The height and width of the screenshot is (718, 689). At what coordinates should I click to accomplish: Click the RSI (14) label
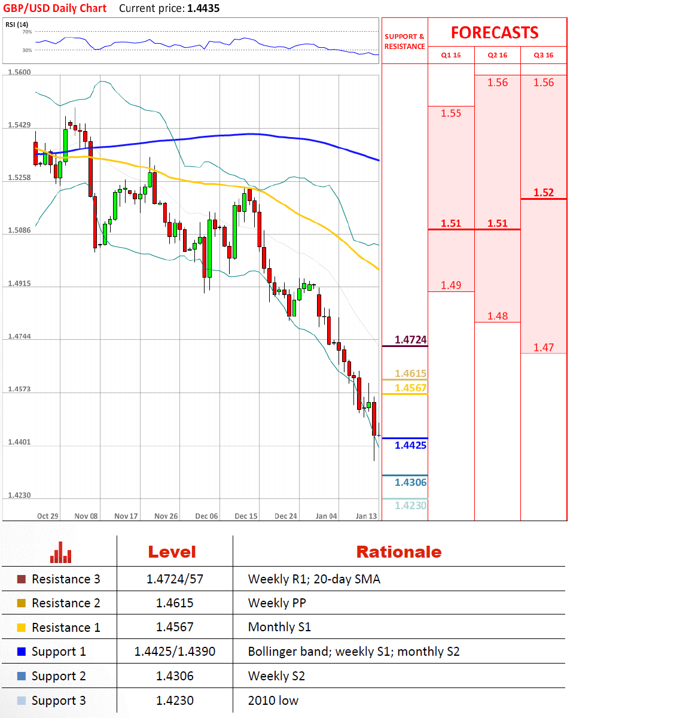[17, 25]
